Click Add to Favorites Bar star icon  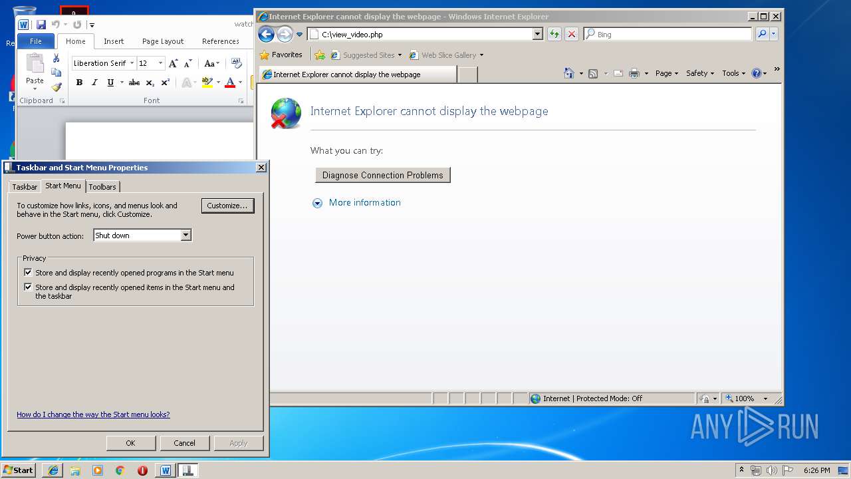320,55
